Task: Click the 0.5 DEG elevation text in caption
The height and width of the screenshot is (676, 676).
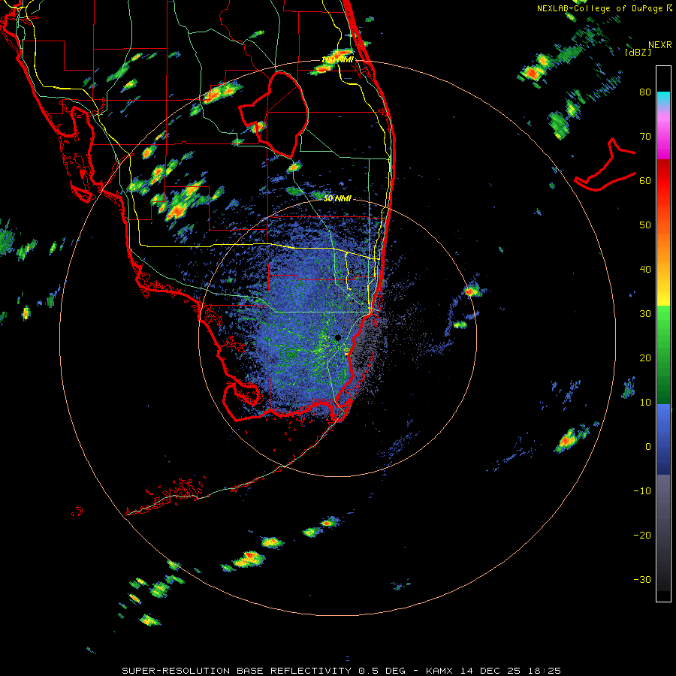Action: coord(382,671)
